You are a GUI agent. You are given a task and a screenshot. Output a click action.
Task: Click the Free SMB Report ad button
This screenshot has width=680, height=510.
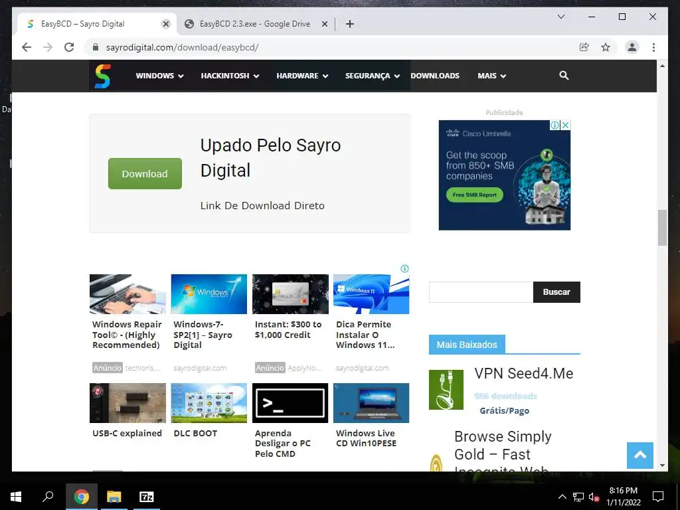click(x=475, y=195)
